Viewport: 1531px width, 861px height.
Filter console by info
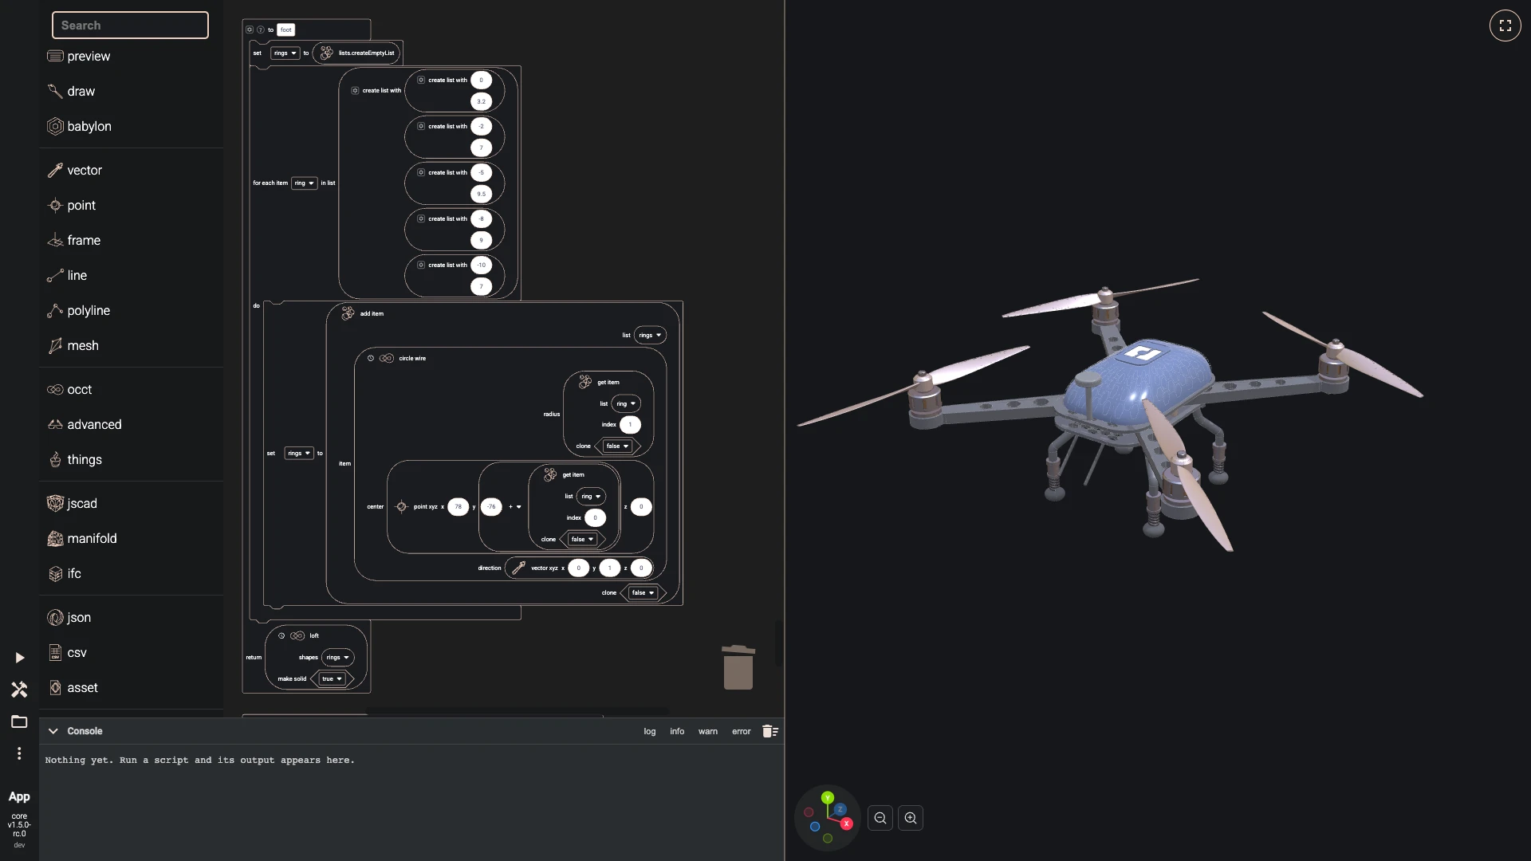pyautogui.click(x=677, y=731)
